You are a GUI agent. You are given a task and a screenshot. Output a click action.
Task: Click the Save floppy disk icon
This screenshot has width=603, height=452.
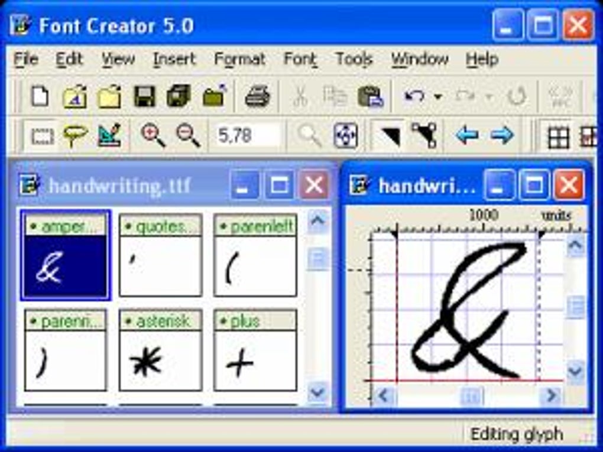click(x=144, y=96)
